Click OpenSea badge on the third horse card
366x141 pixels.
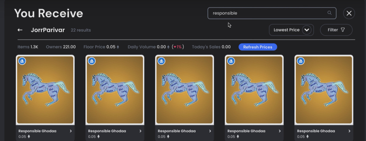(x=162, y=61)
